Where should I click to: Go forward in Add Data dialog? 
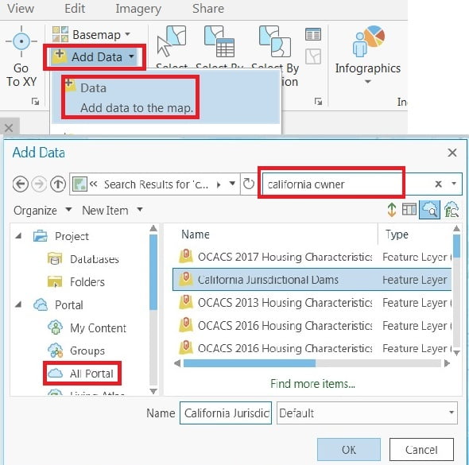pyautogui.click(x=39, y=184)
